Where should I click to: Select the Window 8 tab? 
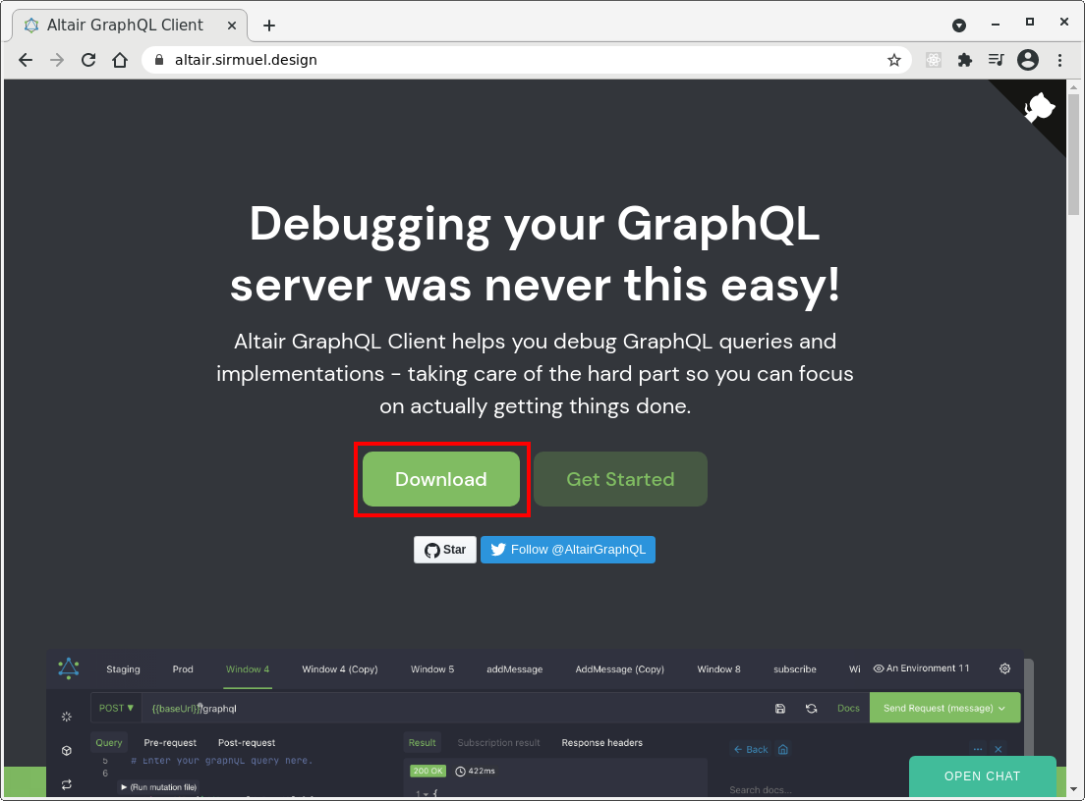(x=718, y=669)
